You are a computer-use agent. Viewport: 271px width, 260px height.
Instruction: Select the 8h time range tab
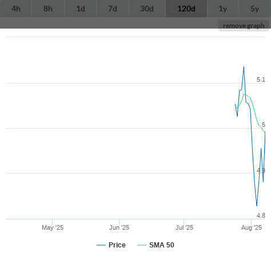click(48, 9)
